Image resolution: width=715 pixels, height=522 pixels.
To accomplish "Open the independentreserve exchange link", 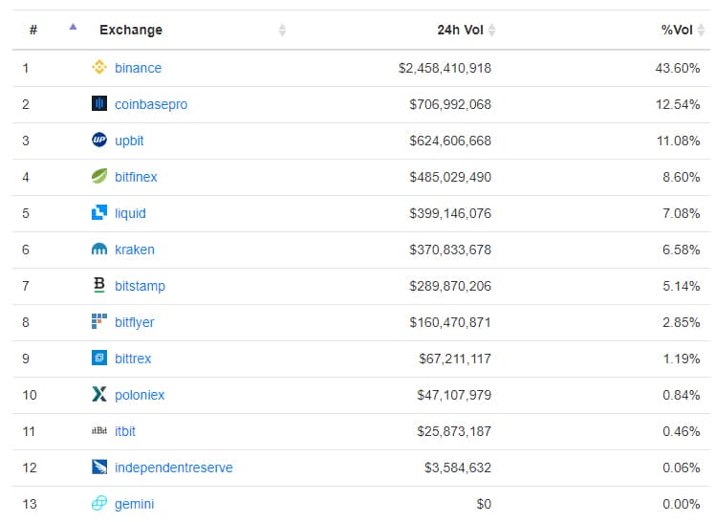I will (x=173, y=468).
